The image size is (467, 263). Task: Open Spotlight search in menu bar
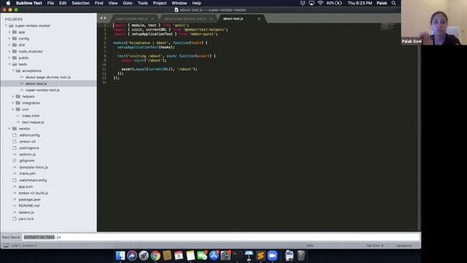pyautogui.click(x=394, y=3)
